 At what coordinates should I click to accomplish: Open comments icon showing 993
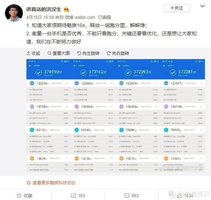coord(127,195)
